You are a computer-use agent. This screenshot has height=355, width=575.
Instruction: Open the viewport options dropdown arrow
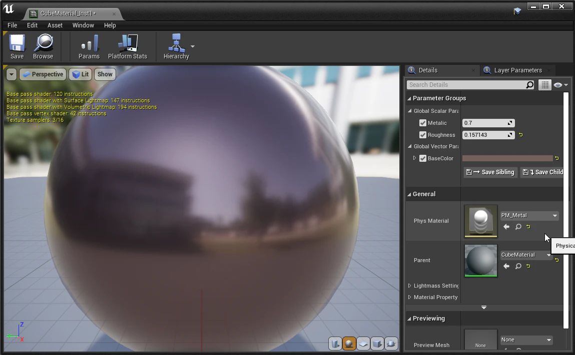[12, 74]
